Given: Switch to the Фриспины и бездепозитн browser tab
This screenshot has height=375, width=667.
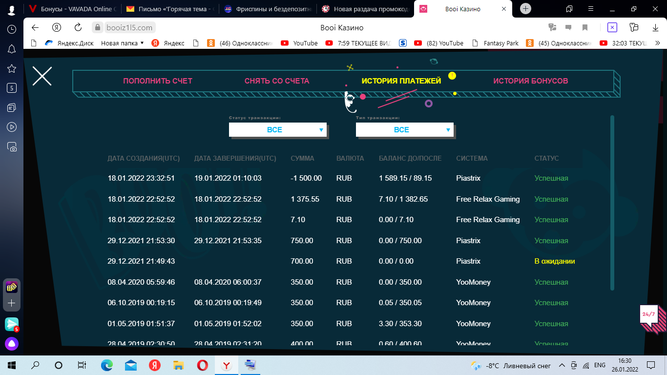Looking at the screenshot, I should [268, 9].
